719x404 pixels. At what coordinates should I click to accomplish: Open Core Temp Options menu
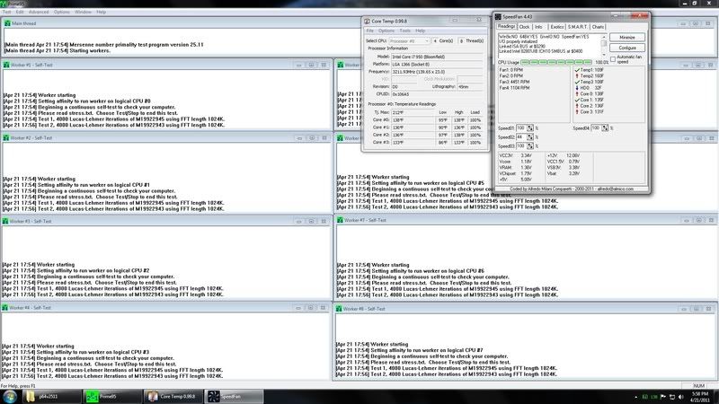tap(386, 31)
